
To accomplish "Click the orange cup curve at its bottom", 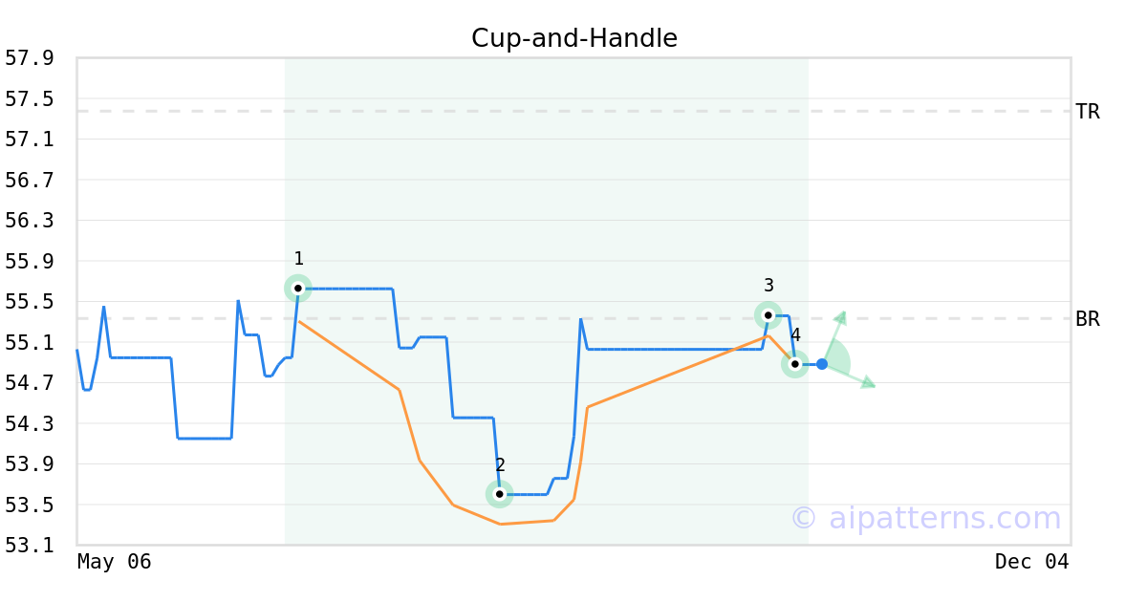I will pos(500,524).
